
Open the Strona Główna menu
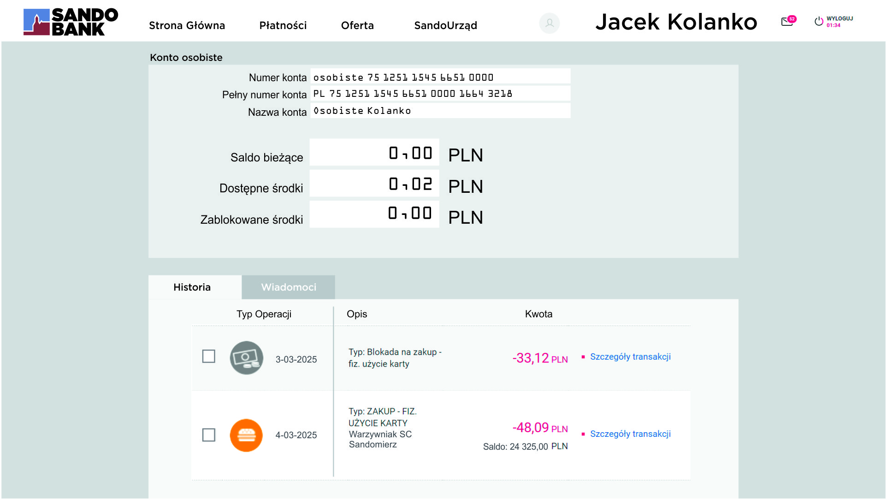tap(187, 25)
